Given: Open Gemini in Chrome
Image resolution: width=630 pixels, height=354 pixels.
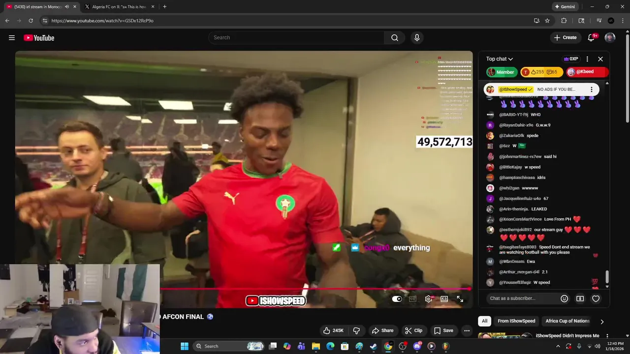Looking at the screenshot, I should 565,7.
